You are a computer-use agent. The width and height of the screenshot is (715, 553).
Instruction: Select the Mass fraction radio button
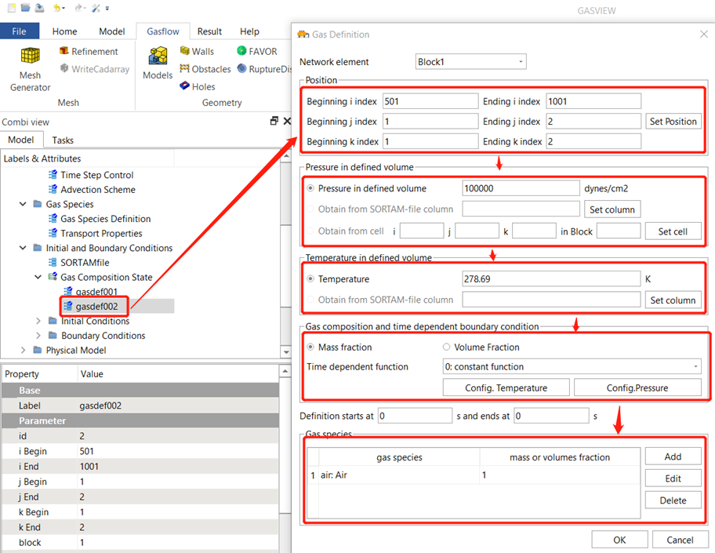(x=310, y=347)
